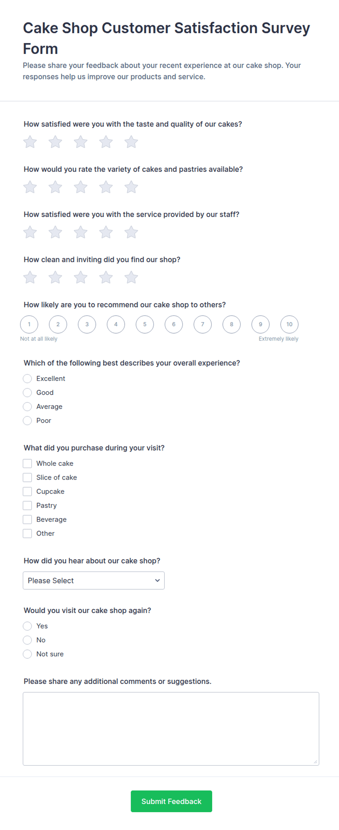Screen dimensions: 339x830
Task: Select Poor for overall experience
Action: pos(27,421)
